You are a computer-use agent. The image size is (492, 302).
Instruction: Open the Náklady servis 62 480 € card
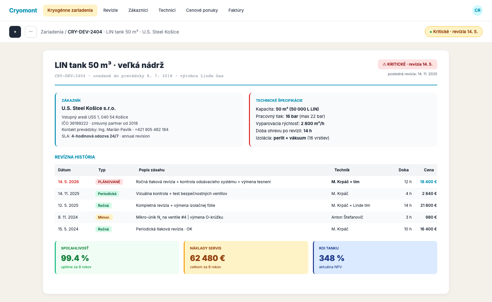tap(246, 258)
